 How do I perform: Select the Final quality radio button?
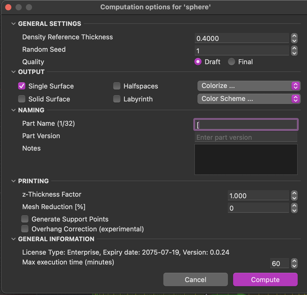point(232,62)
